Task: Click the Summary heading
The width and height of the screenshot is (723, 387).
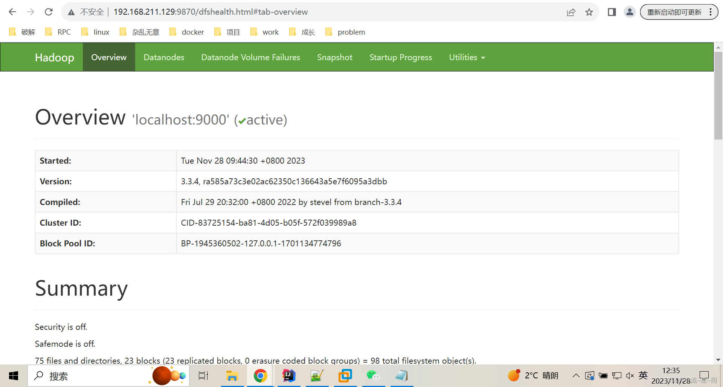Action: [81, 288]
